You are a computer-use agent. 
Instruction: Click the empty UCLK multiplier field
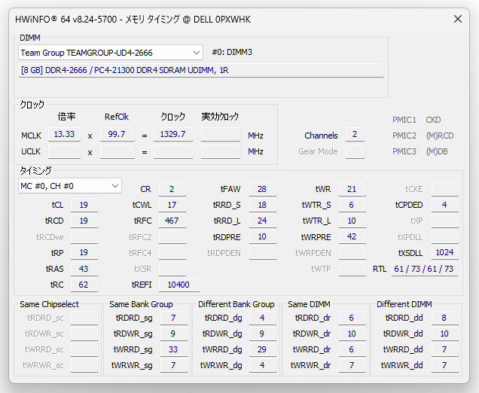click(x=65, y=151)
